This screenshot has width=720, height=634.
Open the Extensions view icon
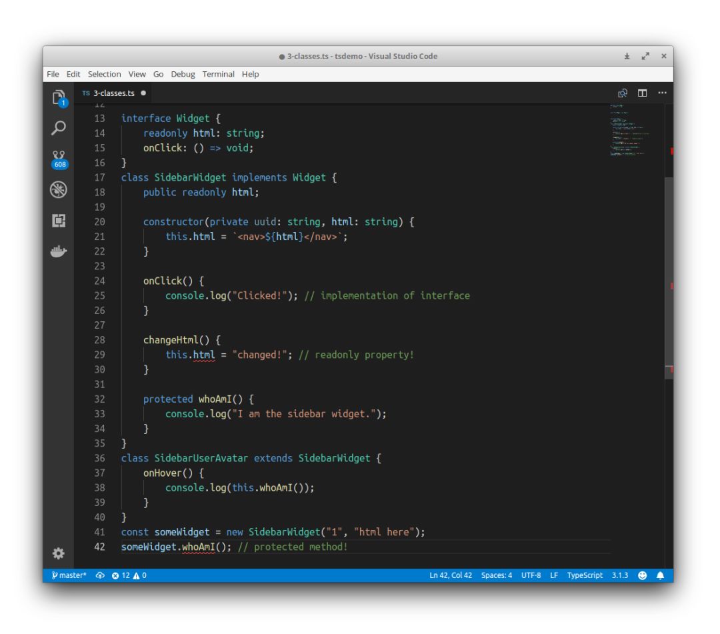pyautogui.click(x=59, y=221)
